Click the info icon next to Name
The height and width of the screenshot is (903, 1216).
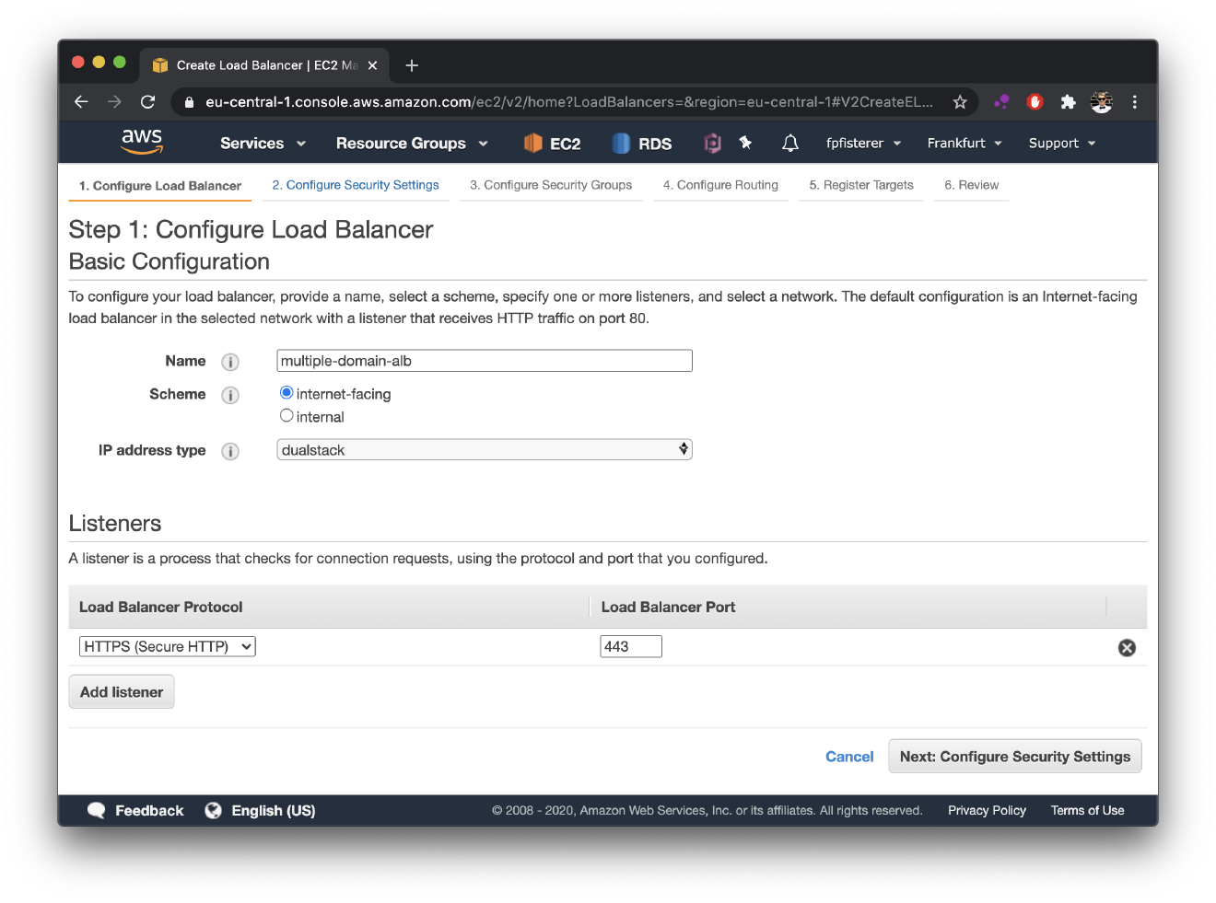(230, 362)
